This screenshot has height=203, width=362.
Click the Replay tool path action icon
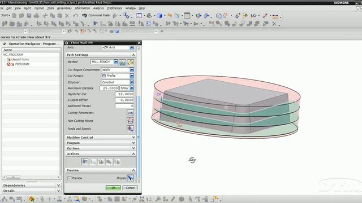(93, 162)
